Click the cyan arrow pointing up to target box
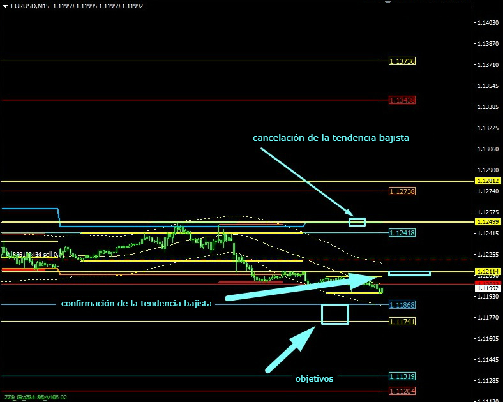This screenshot has width=503, height=402. (x=290, y=350)
